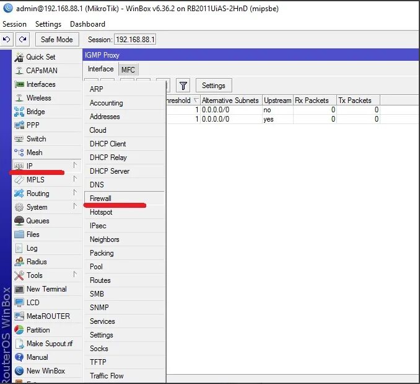Image resolution: width=420 pixels, height=384 pixels.
Task: Select Accounting from IP submenu
Action: click(x=125, y=103)
